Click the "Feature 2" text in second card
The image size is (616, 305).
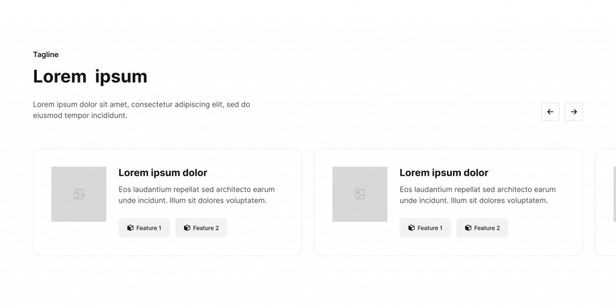pyautogui.click(x=487, y=228)
